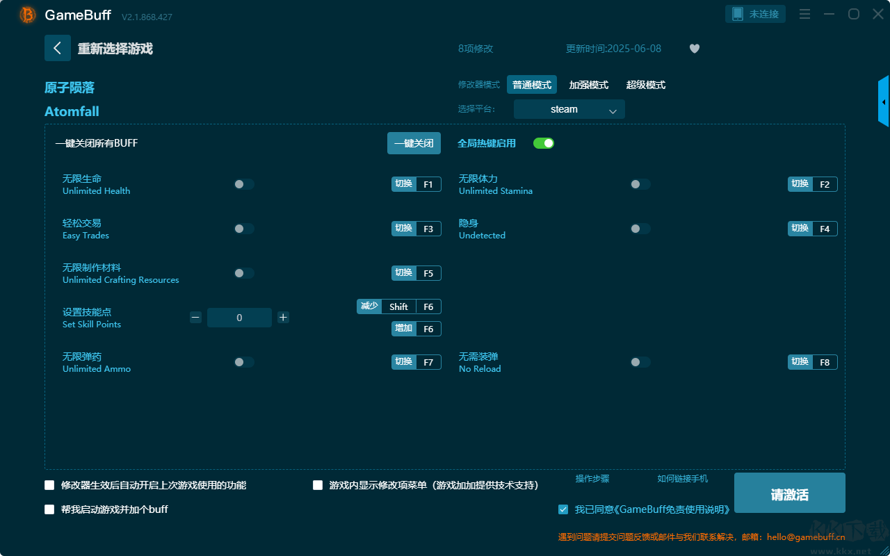Click F4 hotkey for Undetected
The image size is (890, 556).
click(x=813, y=229)
